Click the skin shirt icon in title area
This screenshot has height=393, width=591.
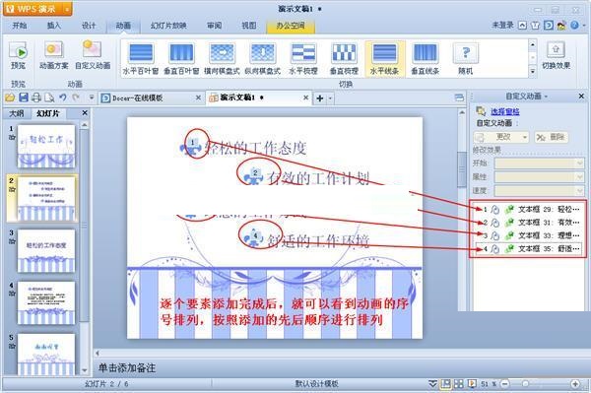point(535,26)
